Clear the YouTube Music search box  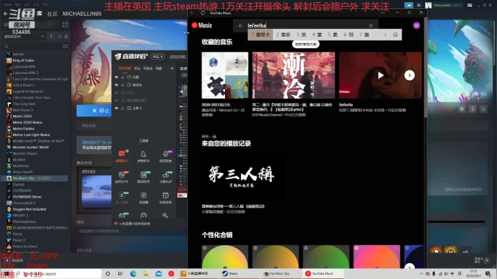[x=371, y=26]
